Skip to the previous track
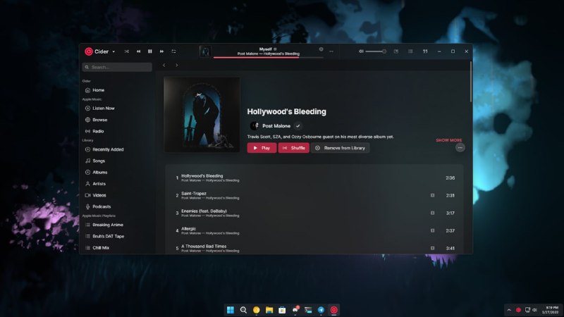Viewport: 564px width, 317px height. tap(138, 51)
